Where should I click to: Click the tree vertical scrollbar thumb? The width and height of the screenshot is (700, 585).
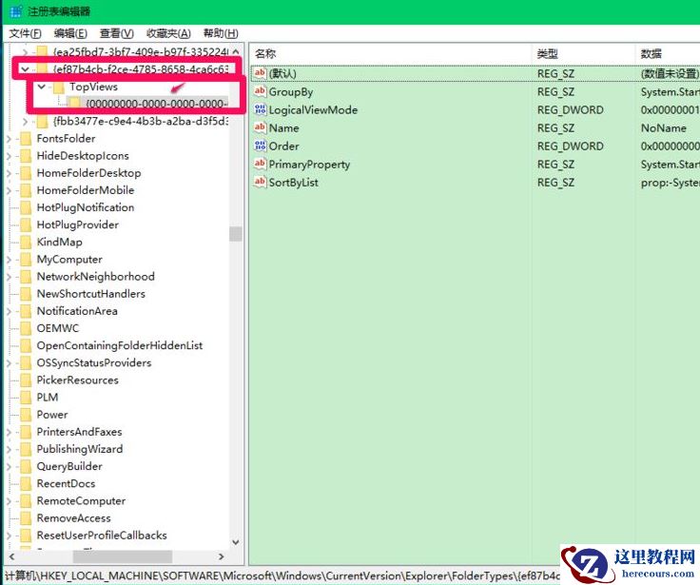(x=236, y=234)
